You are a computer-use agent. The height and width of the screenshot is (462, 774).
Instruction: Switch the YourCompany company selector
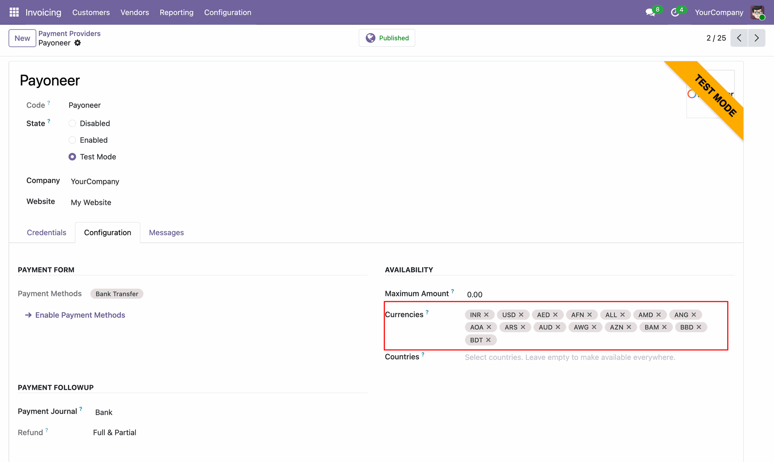tap(719, 12)
